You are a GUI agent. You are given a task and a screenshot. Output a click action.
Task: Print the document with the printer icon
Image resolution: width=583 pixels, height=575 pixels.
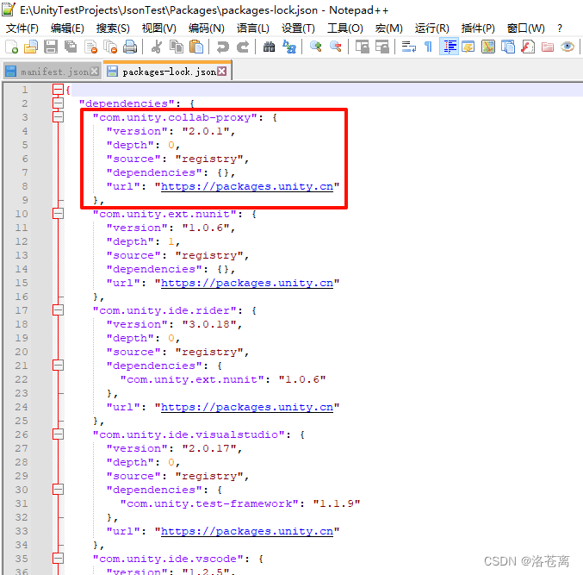point(130,47)
